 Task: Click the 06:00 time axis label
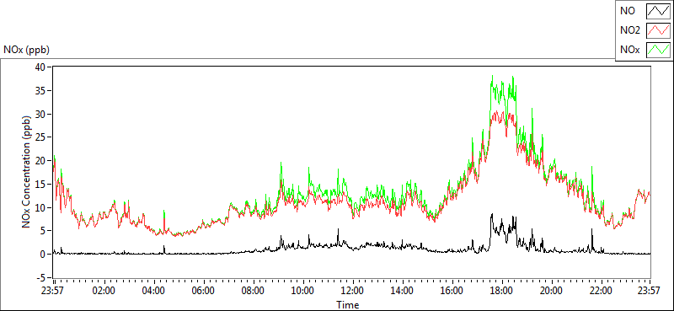(x=203, y=291)
